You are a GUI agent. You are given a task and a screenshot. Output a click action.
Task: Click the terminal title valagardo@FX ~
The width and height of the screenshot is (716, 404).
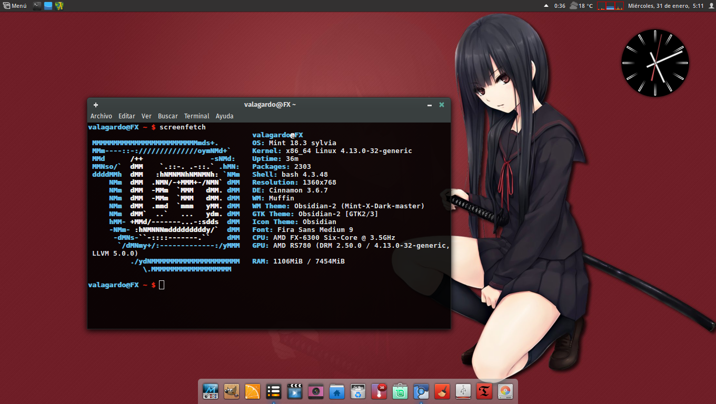270,105
